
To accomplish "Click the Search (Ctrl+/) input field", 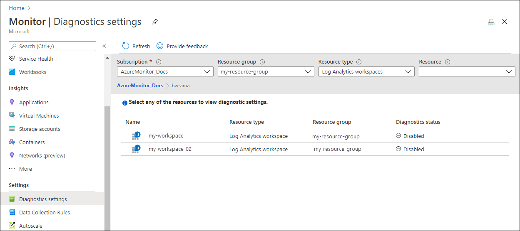I will click(52, 46).
